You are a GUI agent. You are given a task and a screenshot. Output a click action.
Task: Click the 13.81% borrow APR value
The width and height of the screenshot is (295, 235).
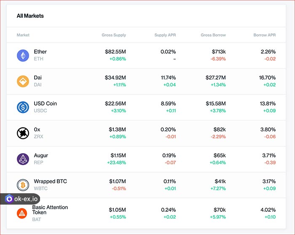click(x=268, y=103)
